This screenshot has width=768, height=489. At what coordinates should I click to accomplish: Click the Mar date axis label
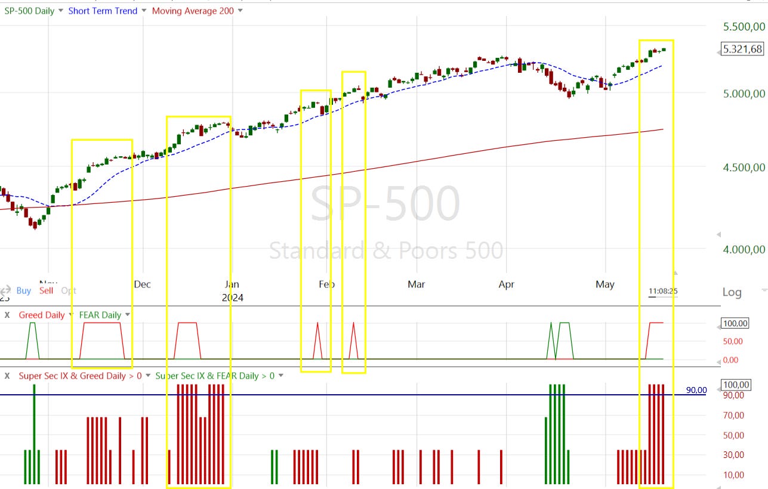417,284
